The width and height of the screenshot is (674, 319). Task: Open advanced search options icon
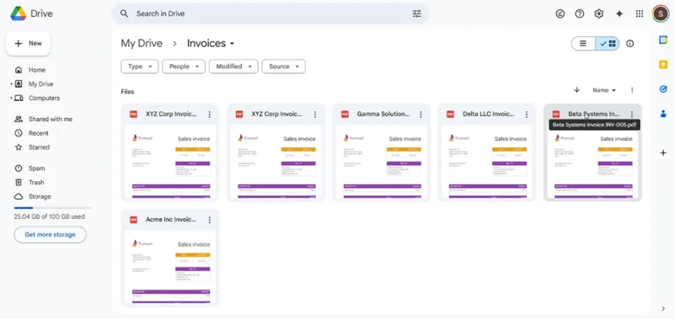pos(416,13)
